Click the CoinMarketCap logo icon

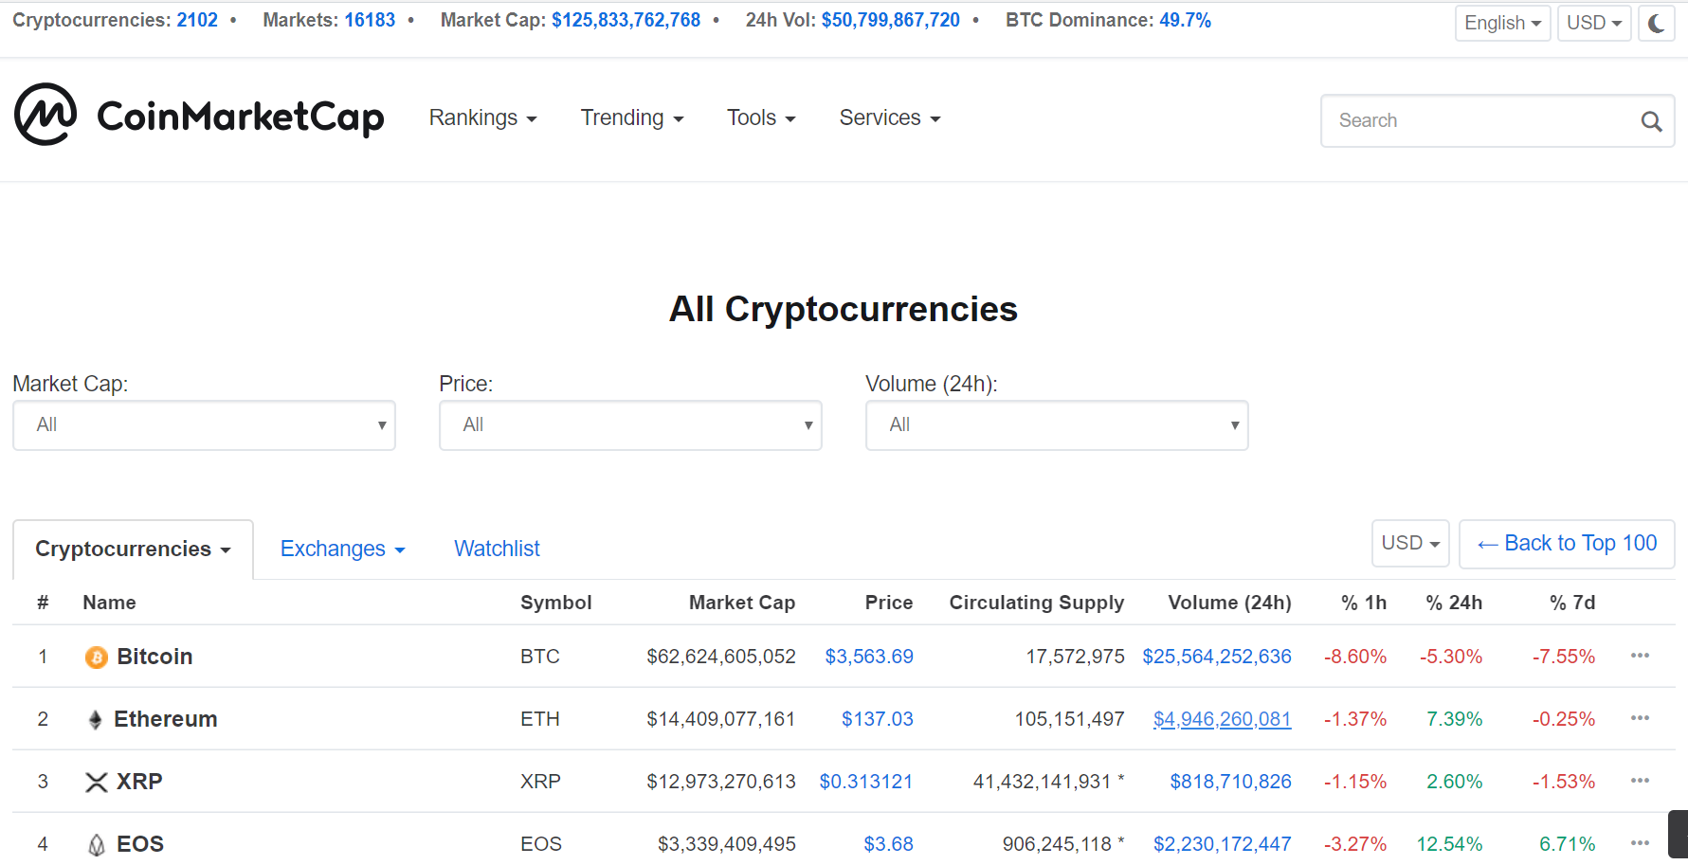click(45, 115)
